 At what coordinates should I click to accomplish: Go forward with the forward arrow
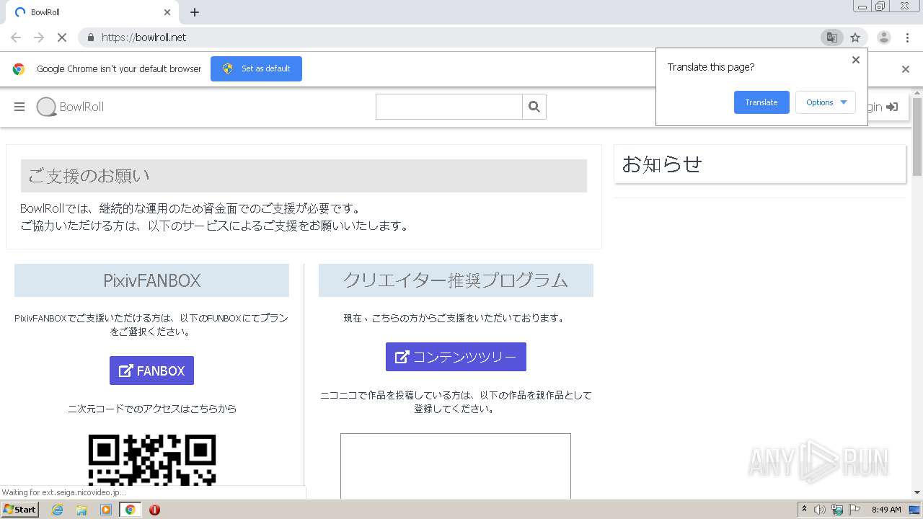pos(39,37)
